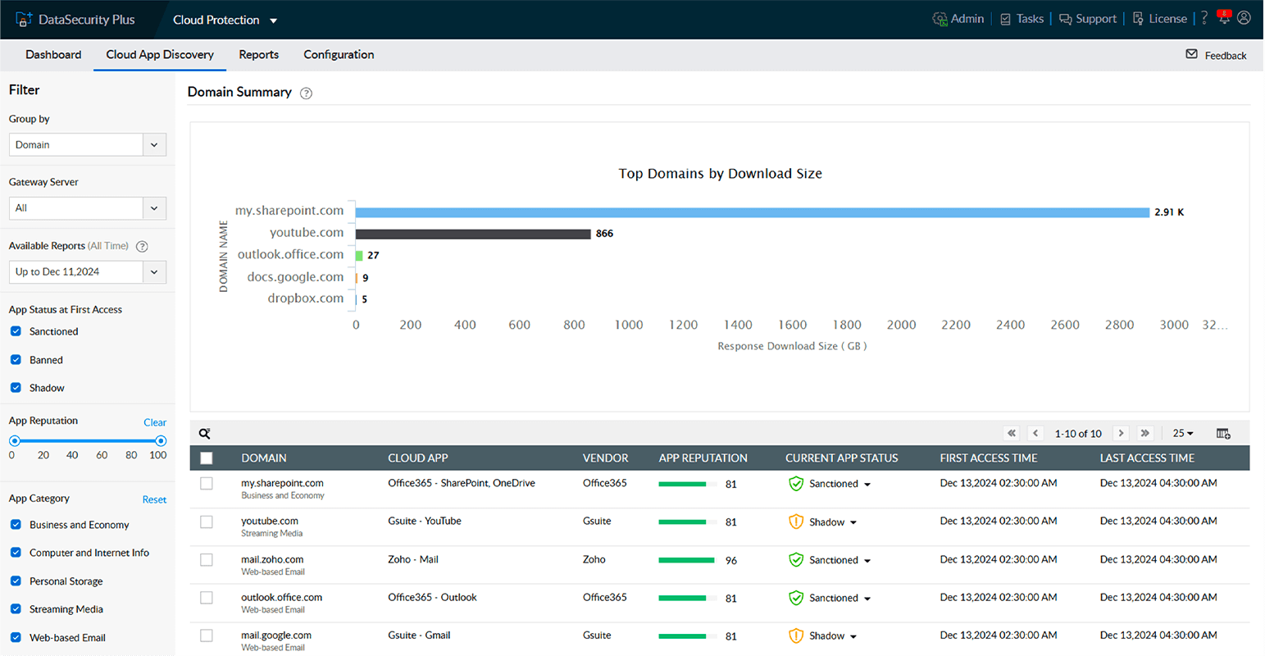Screen dimensions: 1265x656
Task: Click the user account profile icon
Action: point(1245,17)
